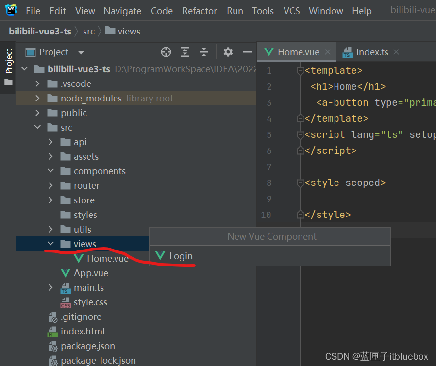
Task: Click bilibili-vue3-ts in the breadcrumb
Action: [40, 31]
